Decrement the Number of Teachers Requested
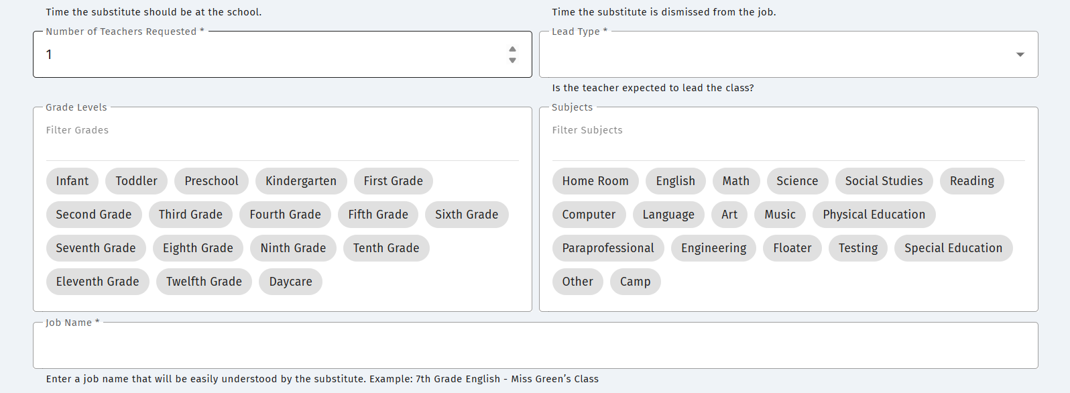The image size is (1070, 393). pos(512,60)
